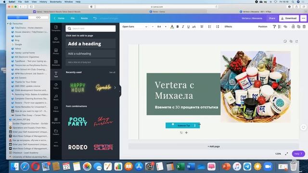The width and height of the screenshot is (308, 173).
Task: Add a heading to the page
Action: click(x=90, y=44)
